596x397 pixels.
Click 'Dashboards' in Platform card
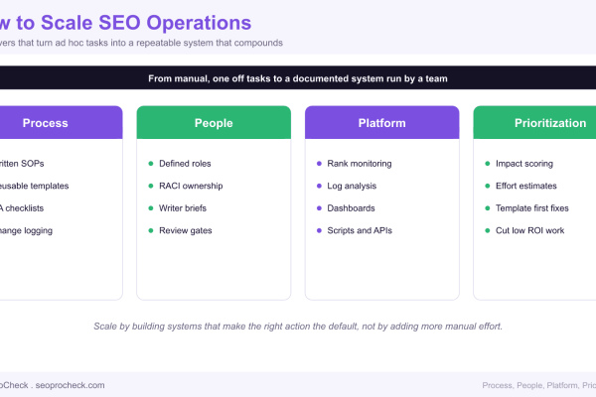coord(351,208)
